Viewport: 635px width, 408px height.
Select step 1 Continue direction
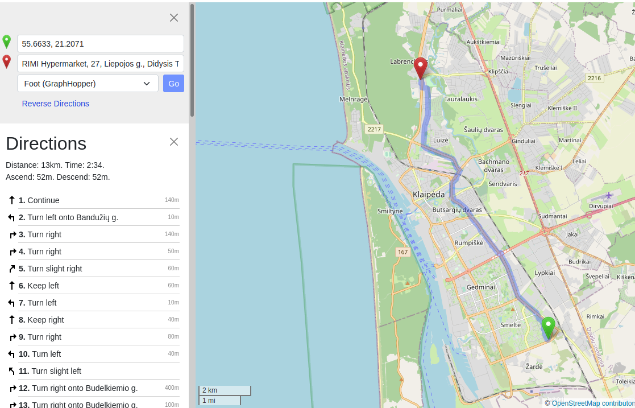pos(43,200)
